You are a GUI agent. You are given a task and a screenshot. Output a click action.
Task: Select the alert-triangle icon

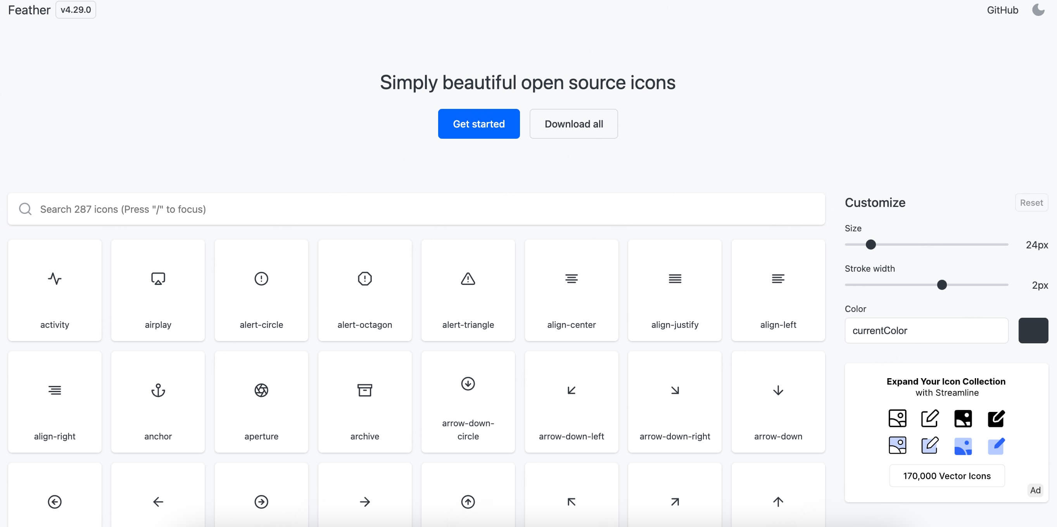[468, 290]
